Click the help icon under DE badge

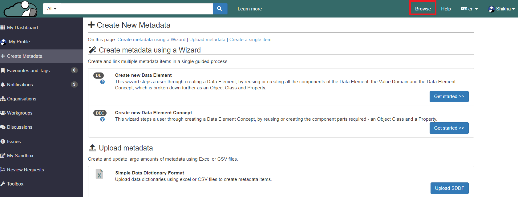coord(103,82)
